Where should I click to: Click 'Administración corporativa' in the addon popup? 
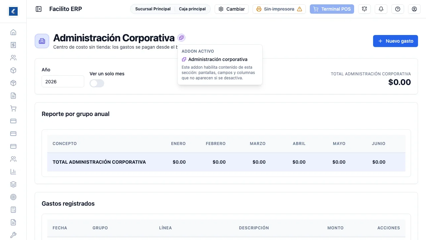[x=218, y=59]
